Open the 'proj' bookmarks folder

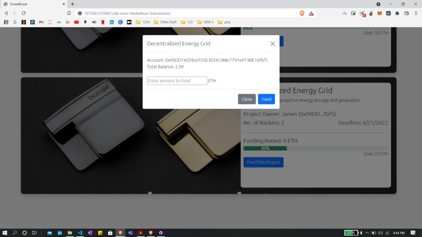(x=224, y=22)
